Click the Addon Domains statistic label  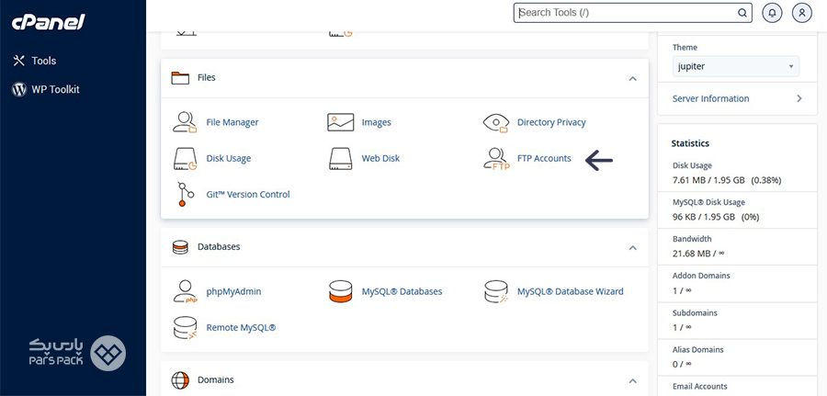click(x=701, y=276)
